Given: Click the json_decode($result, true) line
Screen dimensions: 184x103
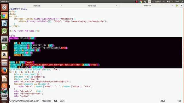Looking at the screenshot, I should (34, 70).
